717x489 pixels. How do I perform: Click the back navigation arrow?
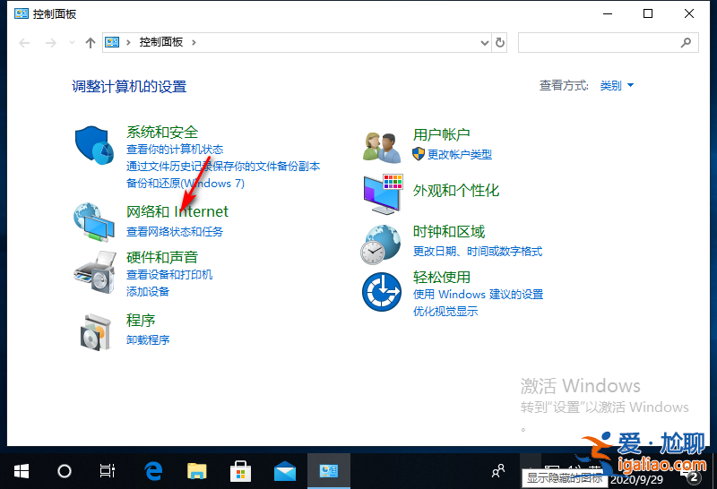click(24, 43)
